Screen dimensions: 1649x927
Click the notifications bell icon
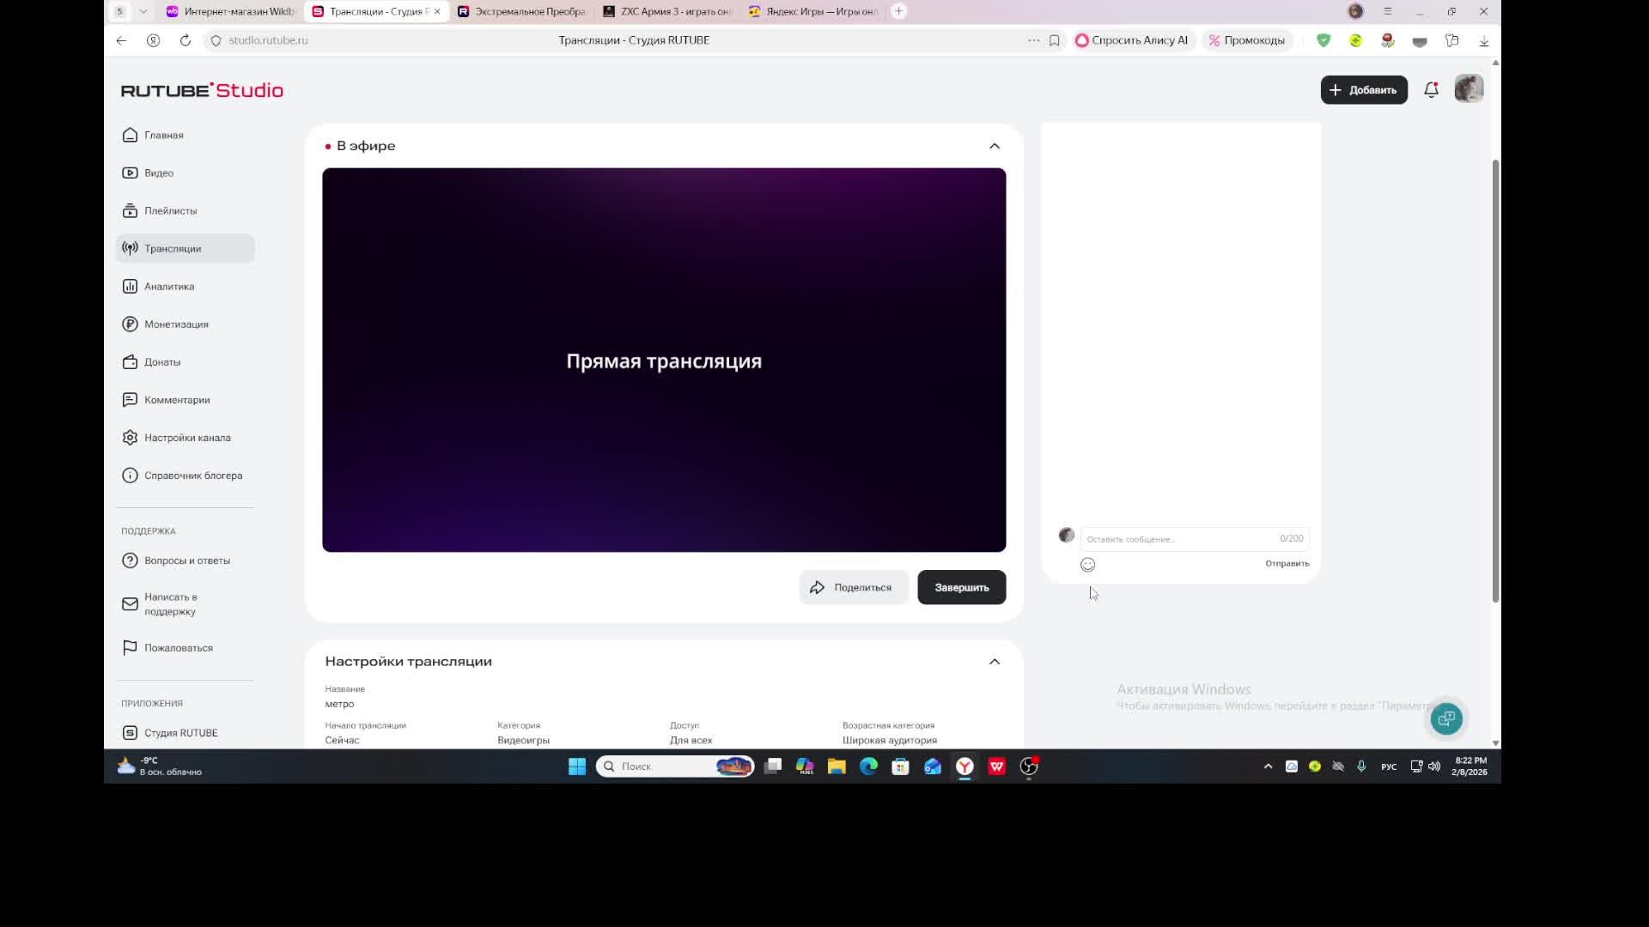pyautogui.click(x=1431, y=89)
